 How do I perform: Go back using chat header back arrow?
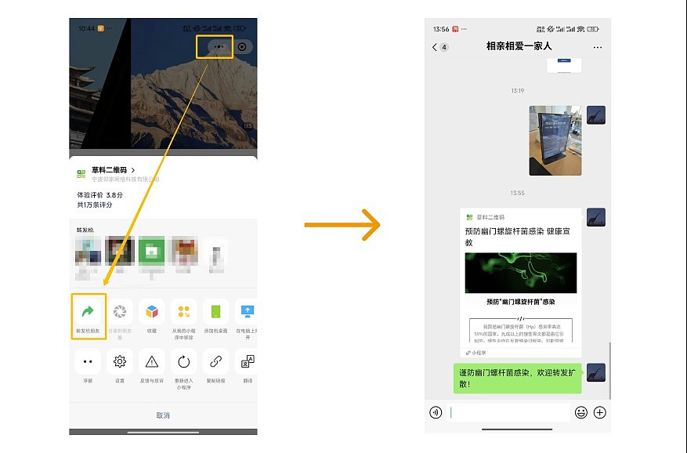435,47
